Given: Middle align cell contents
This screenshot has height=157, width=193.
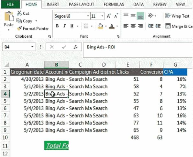Looking at the screenshot, I should (133, 16).
